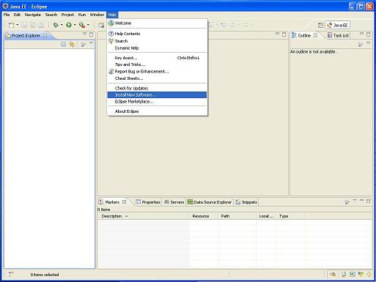Click the Run External Tools icon
The image size is (376, 282).
pyautogui.click(x=82, y=25)
